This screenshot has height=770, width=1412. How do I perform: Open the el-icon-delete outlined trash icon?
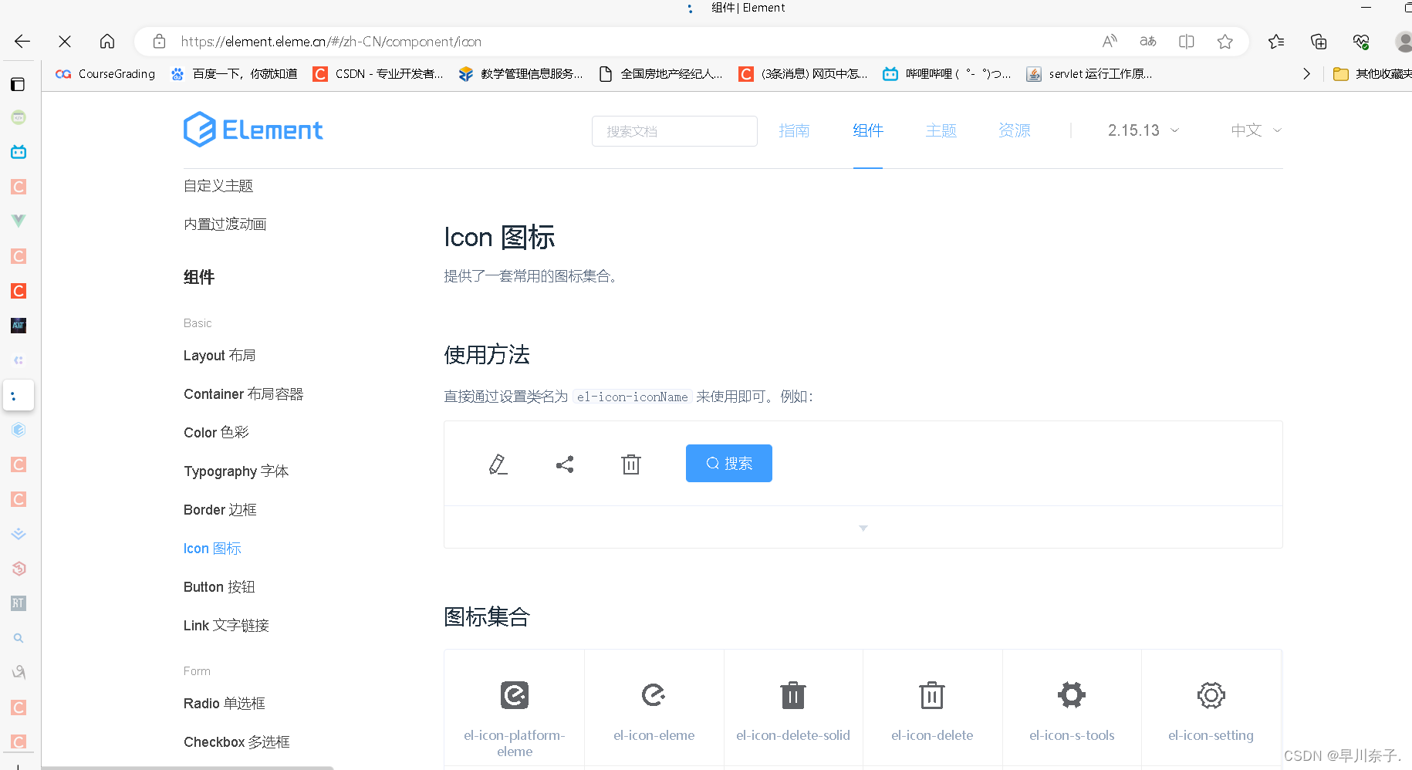click(x=931, y=694)
